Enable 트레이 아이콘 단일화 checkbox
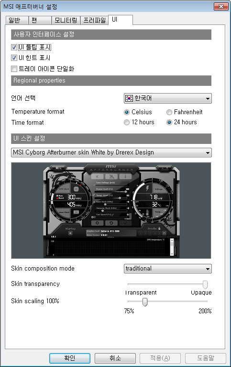The width and height of the screenshot is (231, 367). tap(14, 69)
